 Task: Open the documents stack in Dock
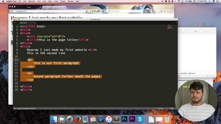pos(151,119)
